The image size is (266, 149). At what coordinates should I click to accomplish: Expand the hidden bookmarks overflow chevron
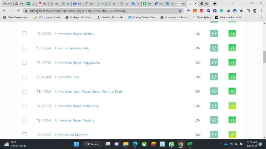pyautogui.click(x=261, y=17)
